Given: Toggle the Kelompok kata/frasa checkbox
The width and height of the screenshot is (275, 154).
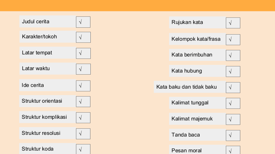Looking at the screenshot, I should [233, 40].
